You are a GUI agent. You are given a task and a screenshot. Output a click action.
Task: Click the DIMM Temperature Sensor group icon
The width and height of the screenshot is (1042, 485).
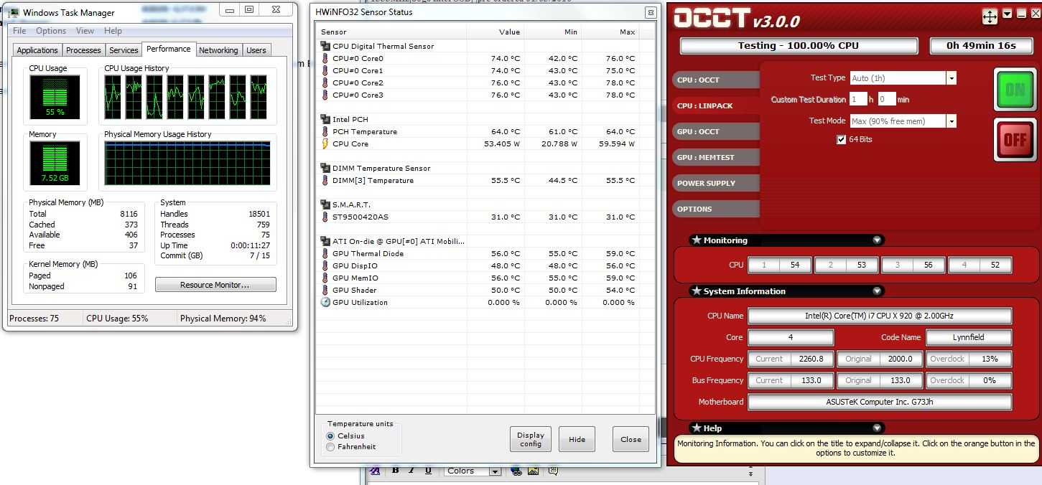click(x=325, y=168)
